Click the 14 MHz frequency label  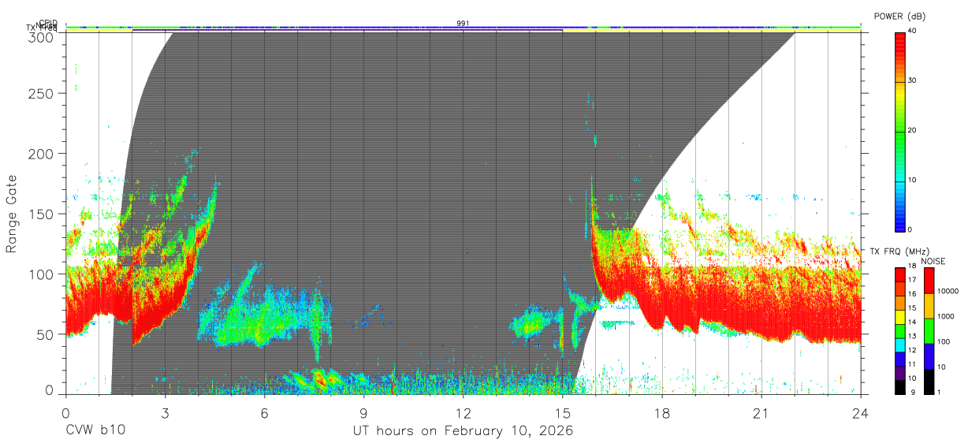[x=912, y=322]
